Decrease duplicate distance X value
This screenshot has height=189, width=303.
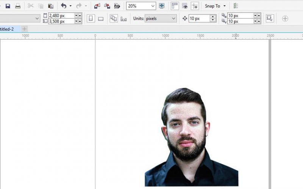255,15
